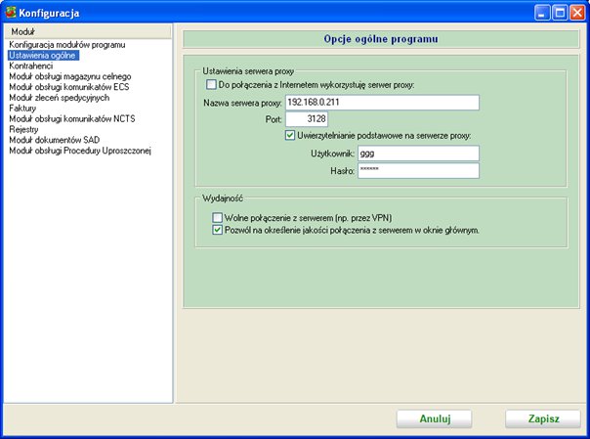Uncheck Pozwól na określenie jakości połączenia
The width and height of the screenshot is (590, 439).
(217, 230)
